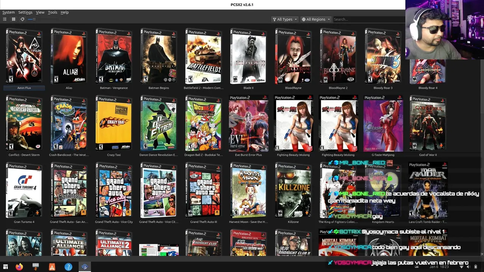
Task: Open the software store taskbar icon
Action: [x=52, y=267]
